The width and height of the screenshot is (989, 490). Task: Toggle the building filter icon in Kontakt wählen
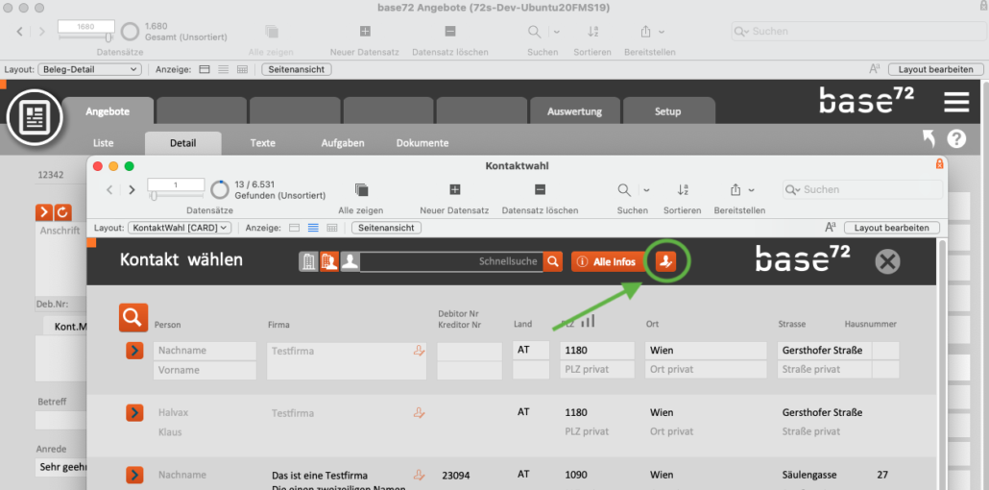(x=308, y=261)
